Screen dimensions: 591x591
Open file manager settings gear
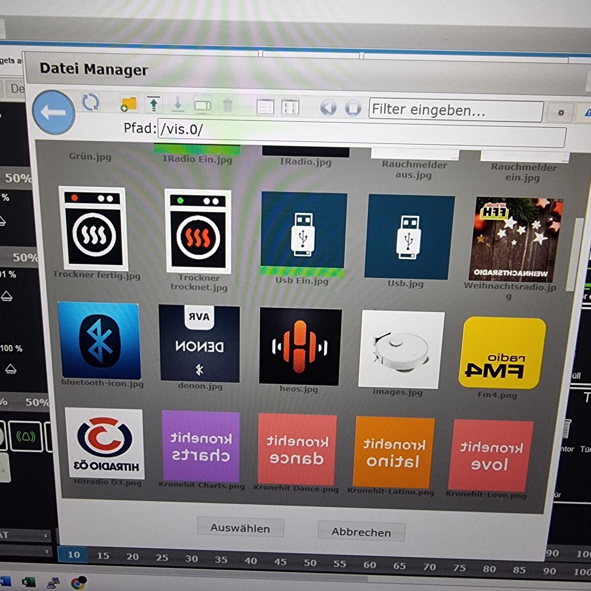(x=561, y=113)
